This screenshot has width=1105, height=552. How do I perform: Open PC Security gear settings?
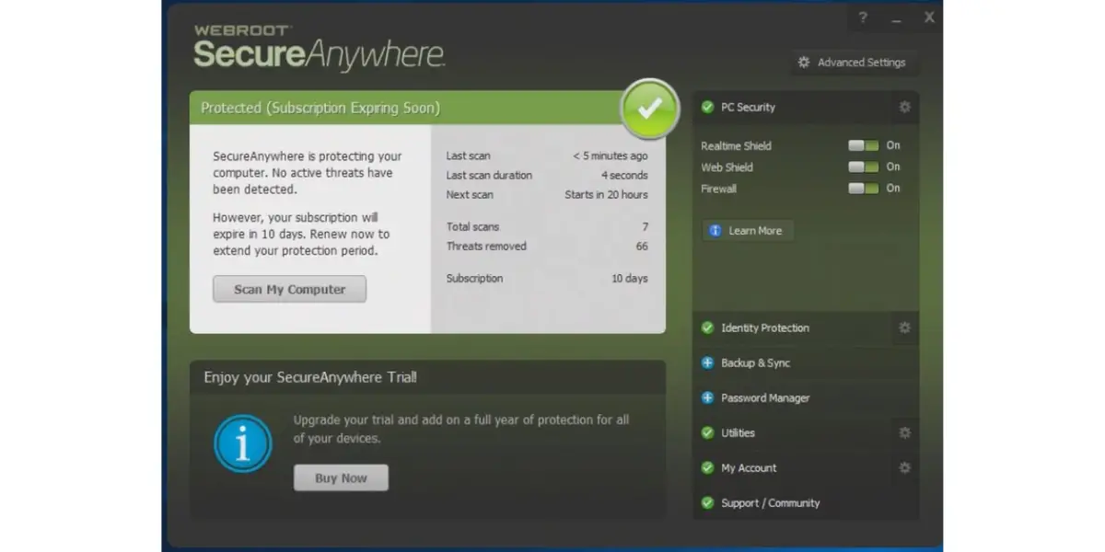click(x=904, y=107)
